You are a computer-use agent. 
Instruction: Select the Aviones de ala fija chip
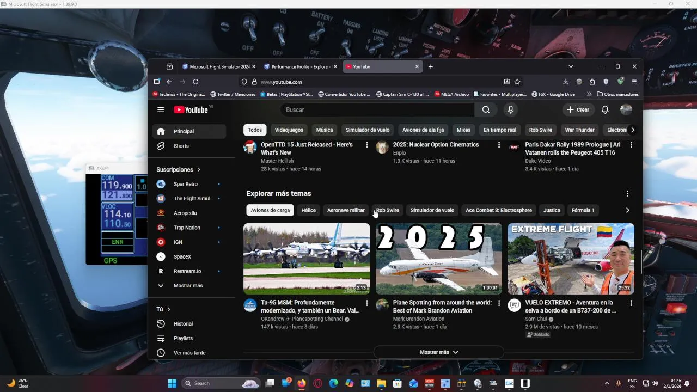[423, 130]
